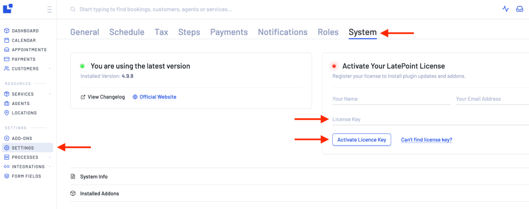The height and width of the screenshot is (209, 529).
Task: Switch to the Schedule tab
Action: click(127, 32)
